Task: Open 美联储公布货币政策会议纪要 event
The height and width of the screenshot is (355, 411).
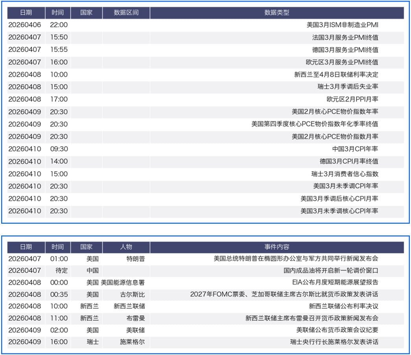Action: (337, 330)
